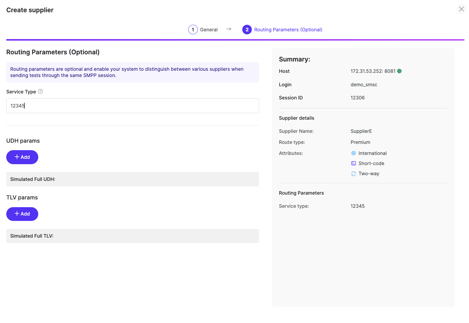Screen dimensions: 469x323
Task: Click the Service Type help icon
Action: [41, 92]
